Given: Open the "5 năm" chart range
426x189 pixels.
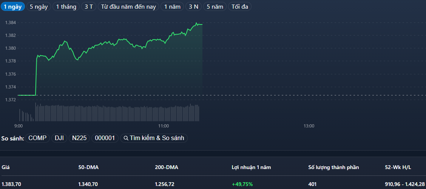Looking at the screenshot, I should pos(215,7).
